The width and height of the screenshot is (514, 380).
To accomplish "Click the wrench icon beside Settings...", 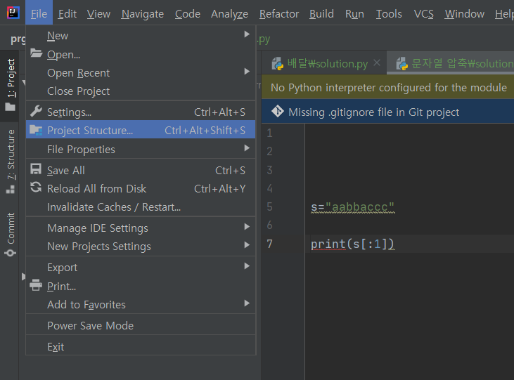I will pyautogui.click(x=36, y=112).
